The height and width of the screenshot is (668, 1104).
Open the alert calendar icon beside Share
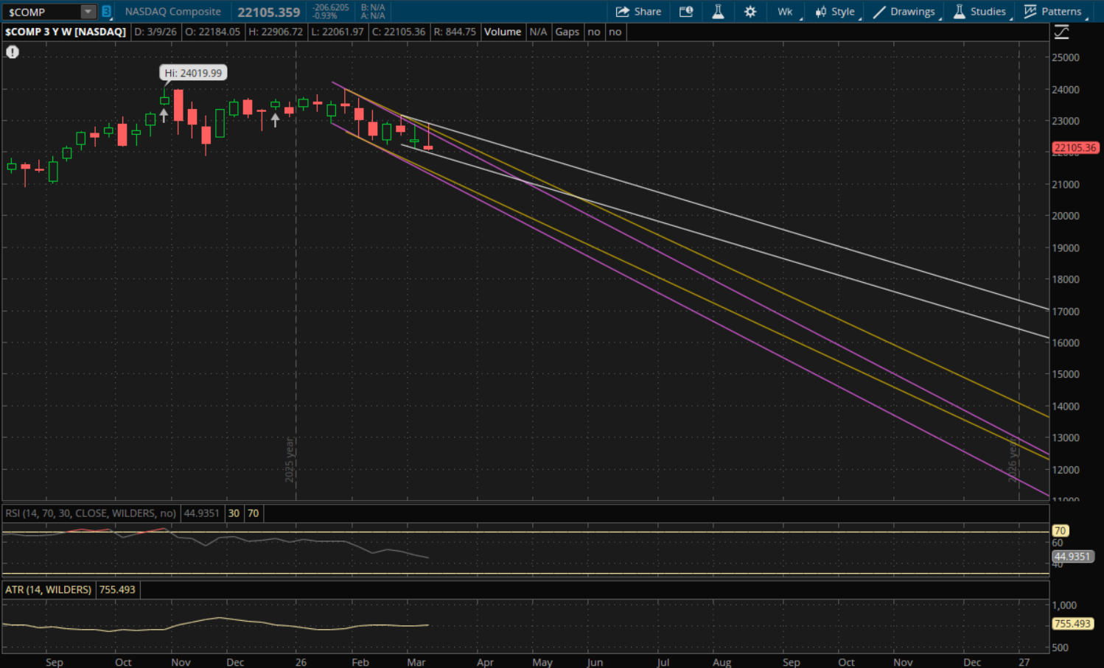coord(686,12)
